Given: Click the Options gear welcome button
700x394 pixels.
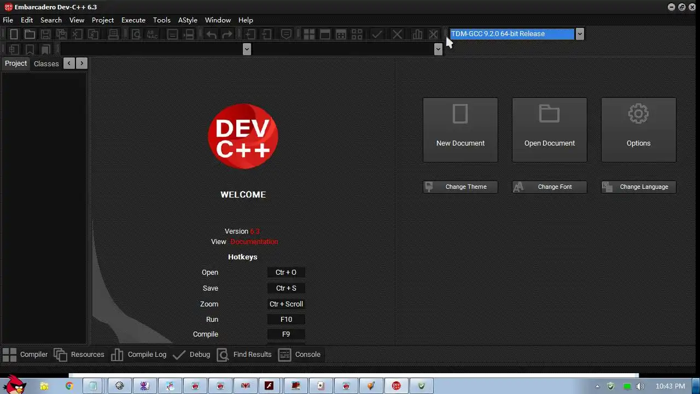Looking at the screenshot, I should point(639,130).
